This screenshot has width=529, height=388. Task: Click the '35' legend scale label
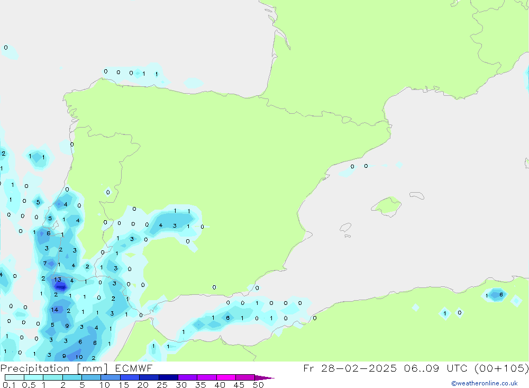click(x=200, y=385)
